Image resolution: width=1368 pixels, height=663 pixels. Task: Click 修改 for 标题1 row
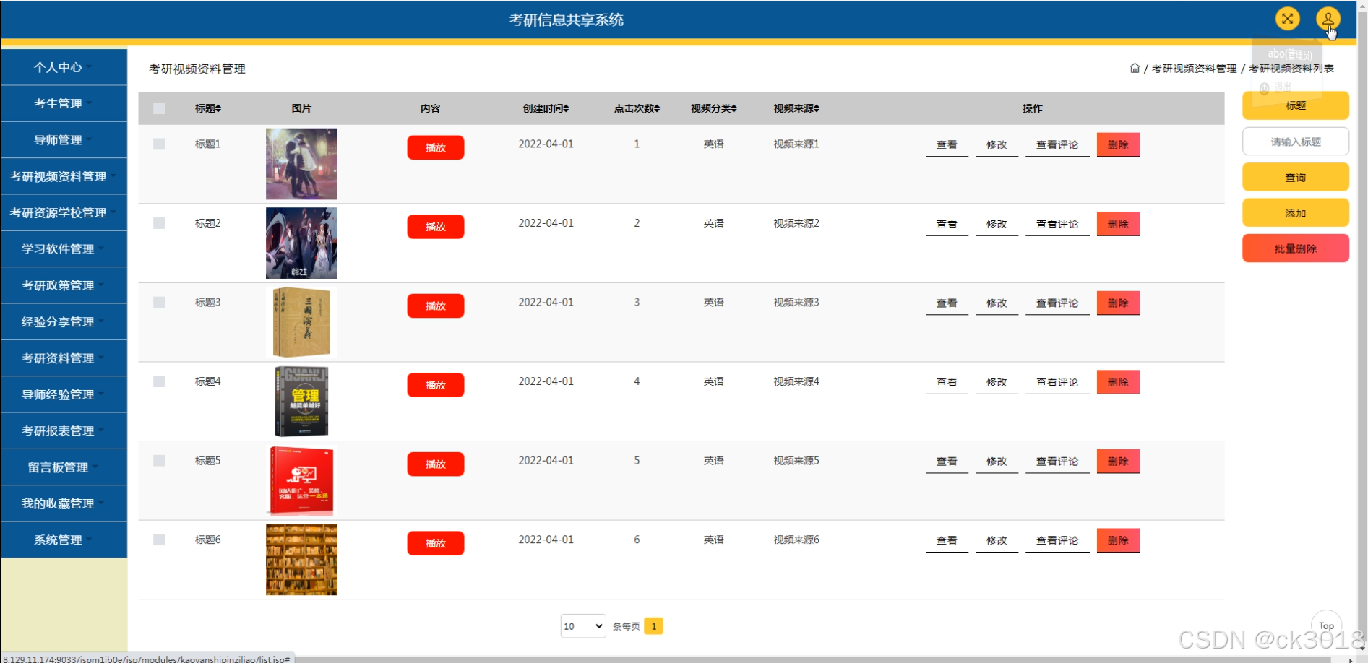click(997, 144)
